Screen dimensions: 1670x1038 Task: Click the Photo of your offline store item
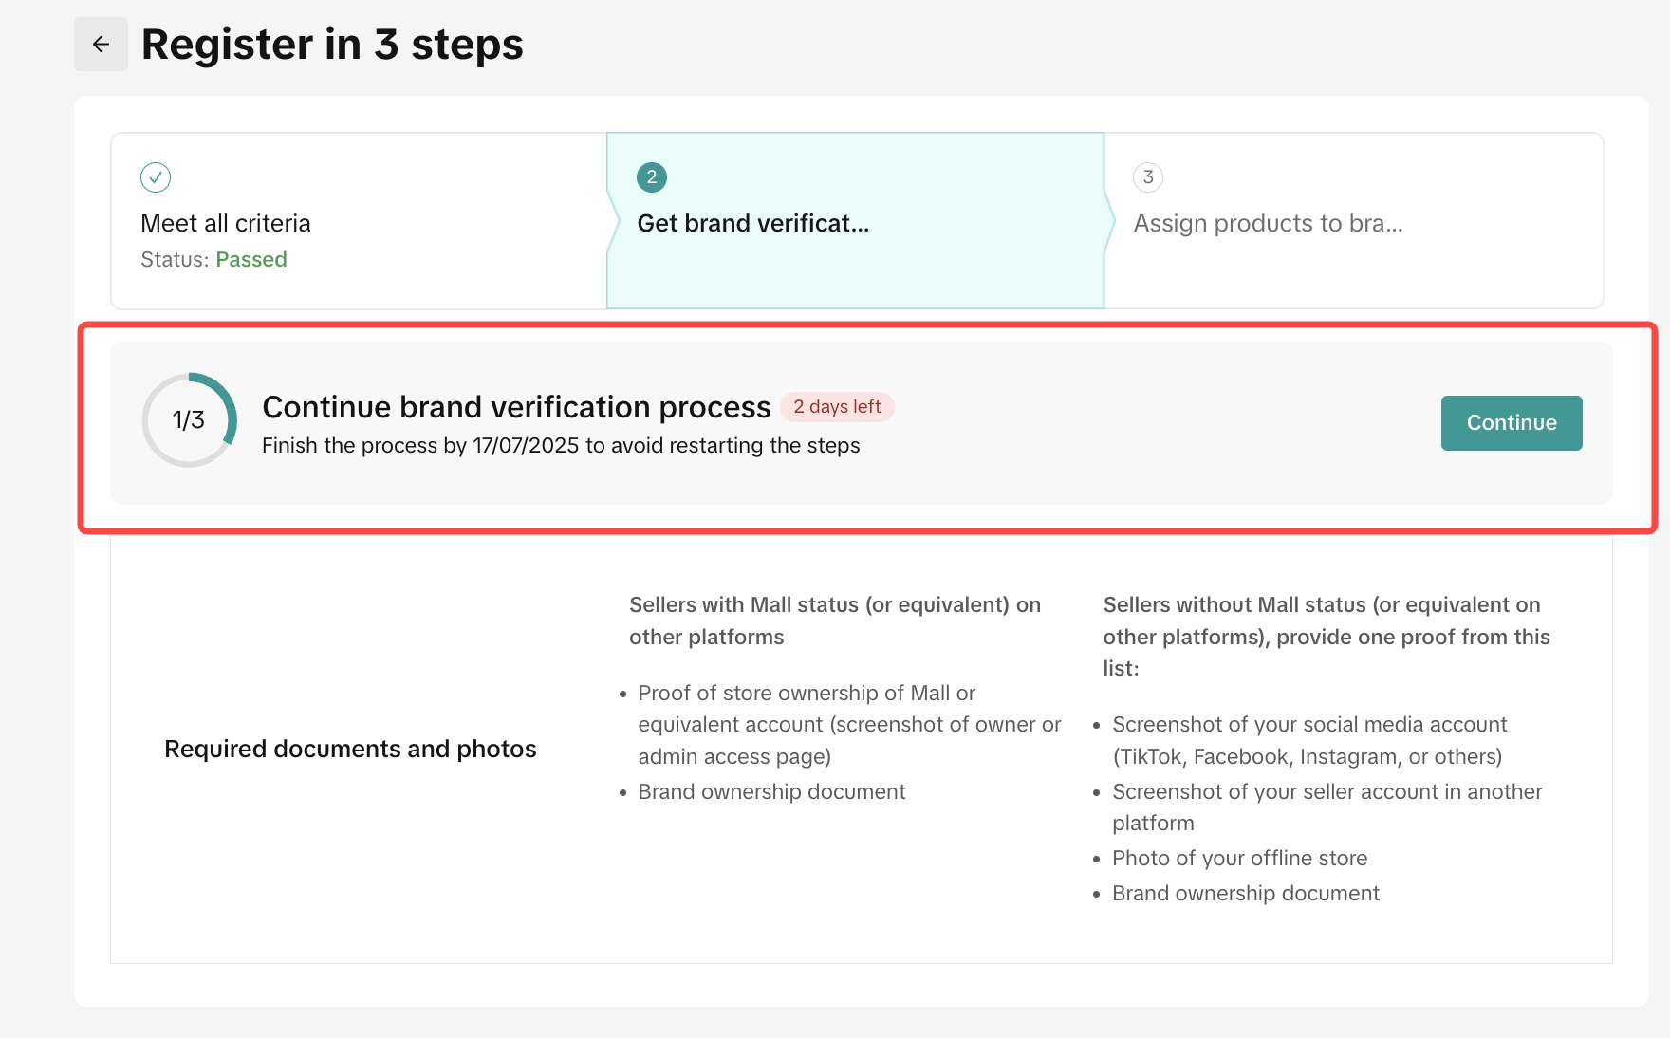point(1239,859)
